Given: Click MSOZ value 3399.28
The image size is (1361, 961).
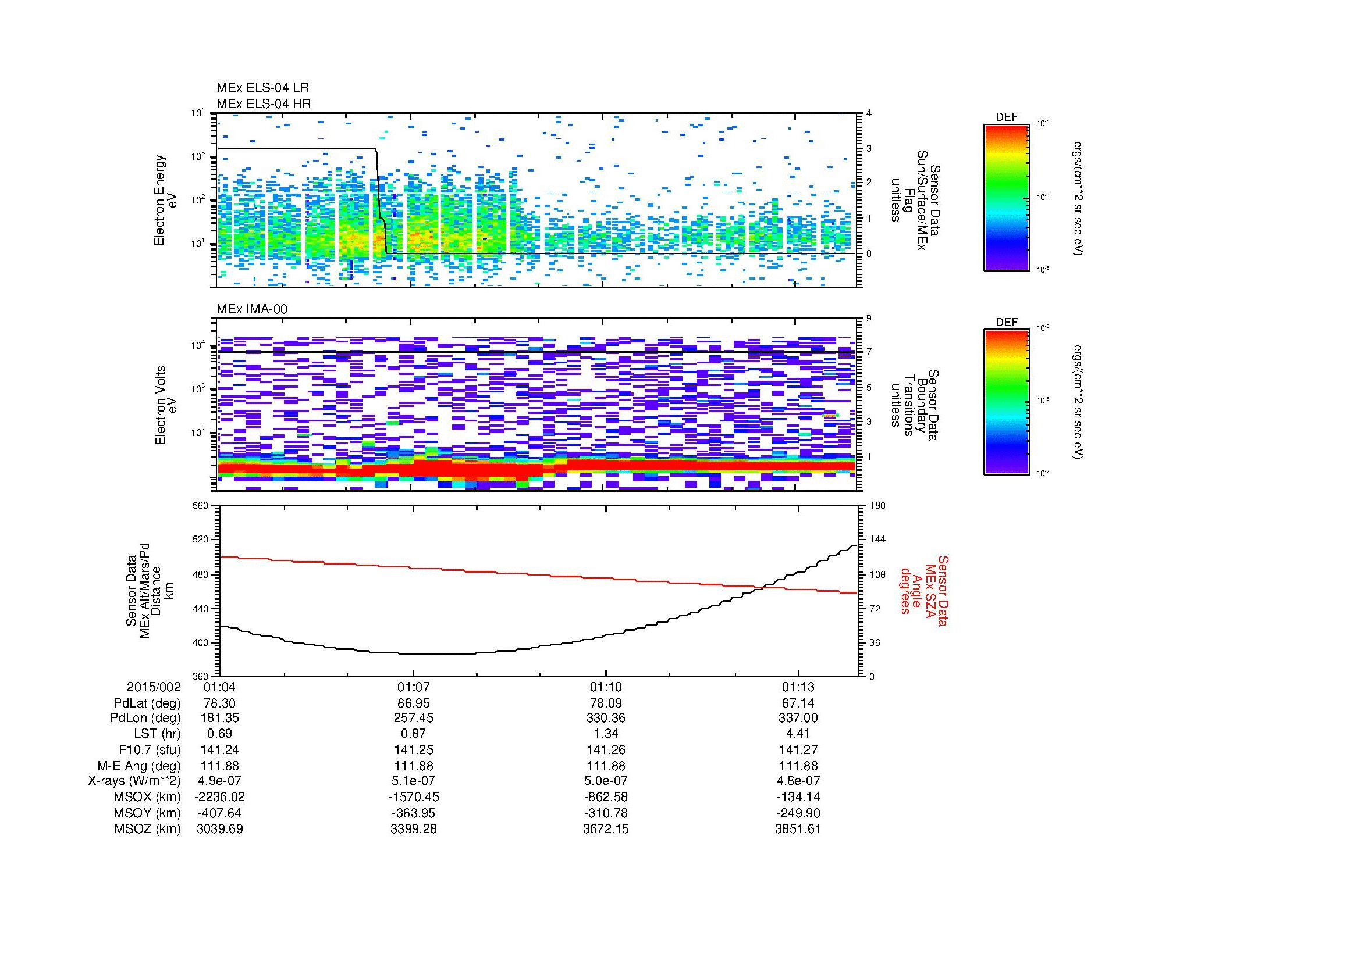Looking at the screenshot, I should [413, 829].
